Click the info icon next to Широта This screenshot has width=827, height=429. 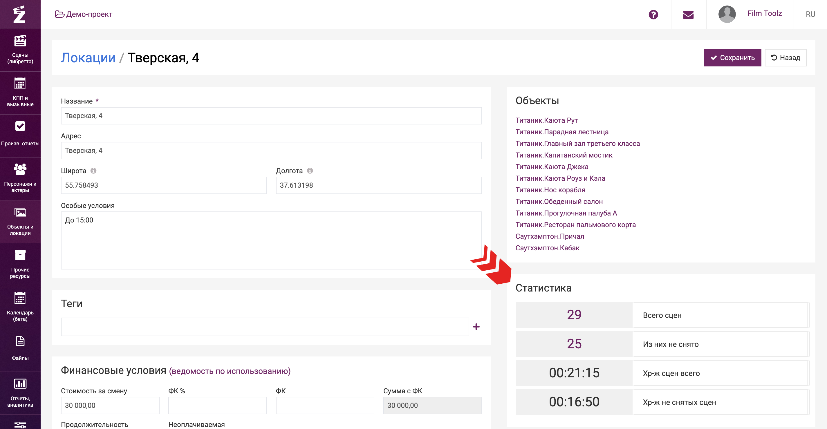[x=93, y=171]
